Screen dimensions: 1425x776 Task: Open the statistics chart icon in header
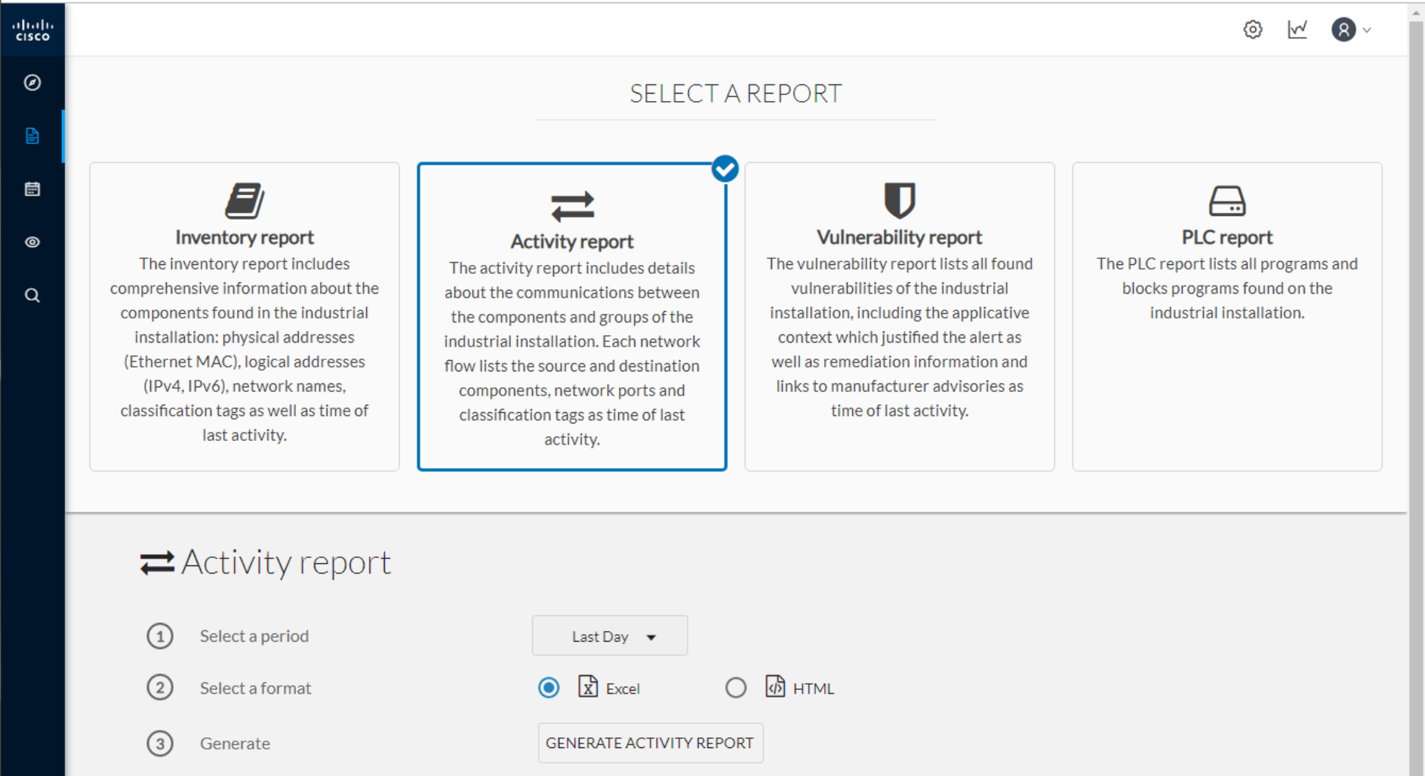(1297, 29)
